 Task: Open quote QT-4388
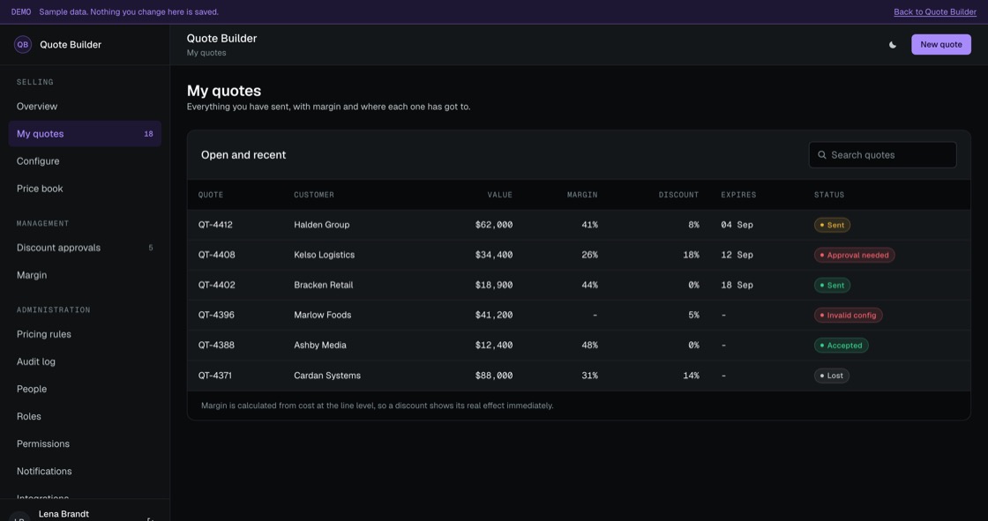point(216,346)
